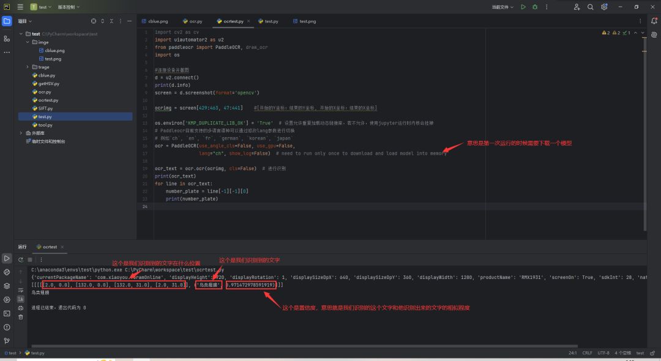
Task: Rerun ocrtest in Run panel
Action: click(21, 259)
